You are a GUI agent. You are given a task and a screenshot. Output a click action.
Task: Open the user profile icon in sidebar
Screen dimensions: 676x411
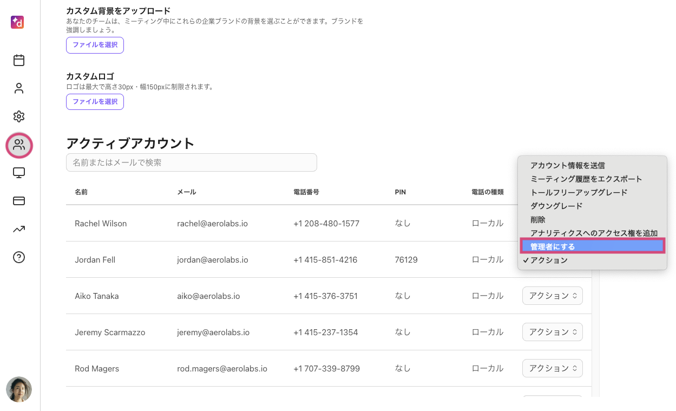[19, 88]
